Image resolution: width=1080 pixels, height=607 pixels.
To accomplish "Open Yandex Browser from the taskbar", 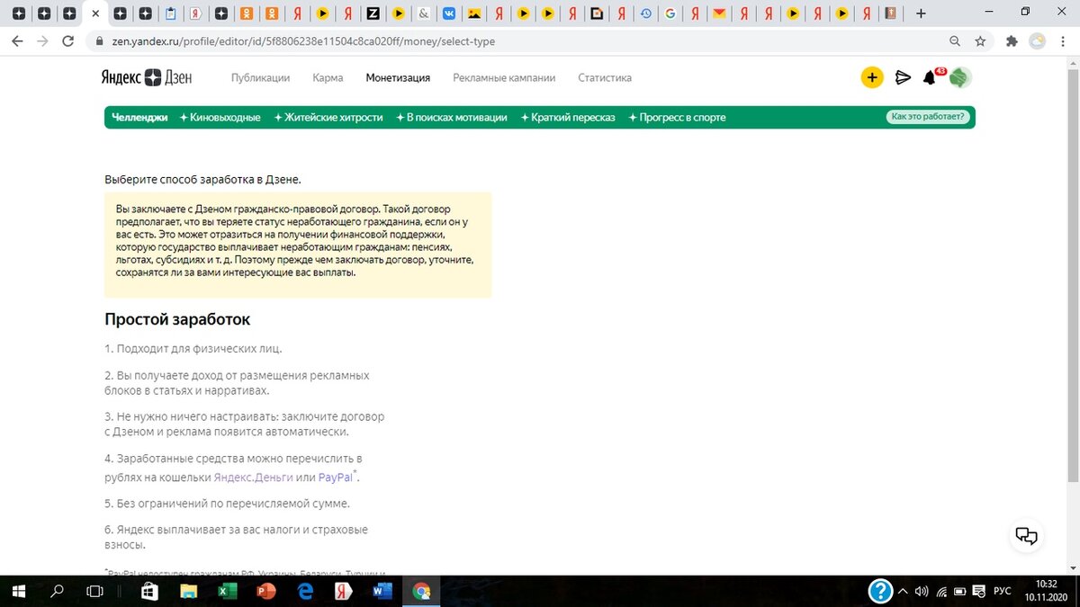I will 343,591.
